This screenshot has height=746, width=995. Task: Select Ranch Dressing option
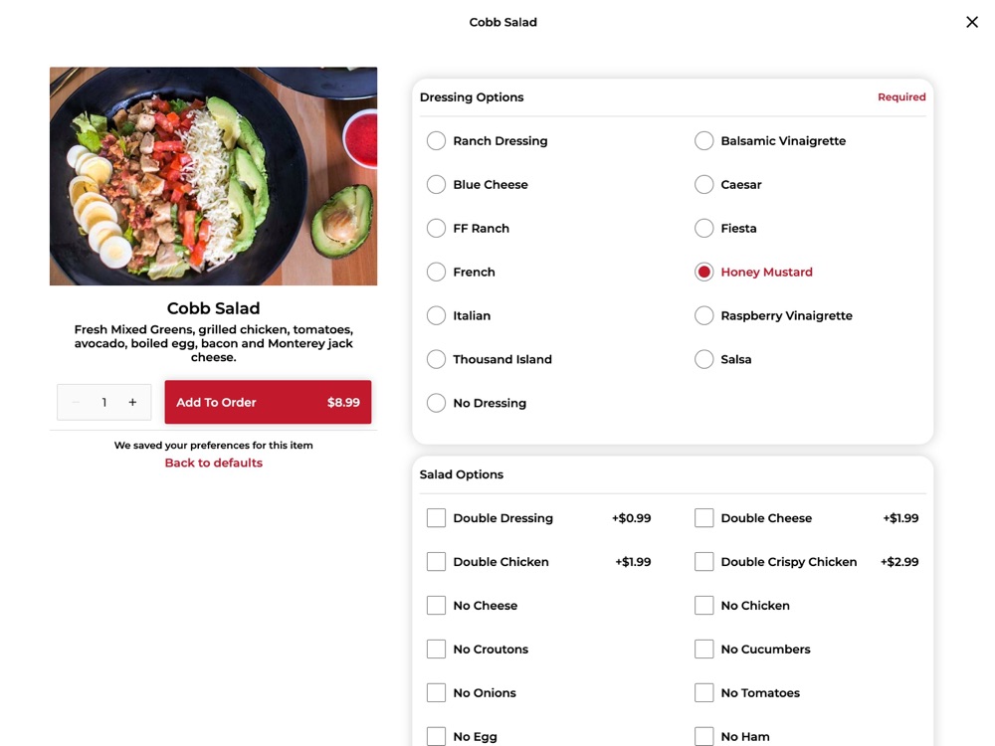point(436,141)
